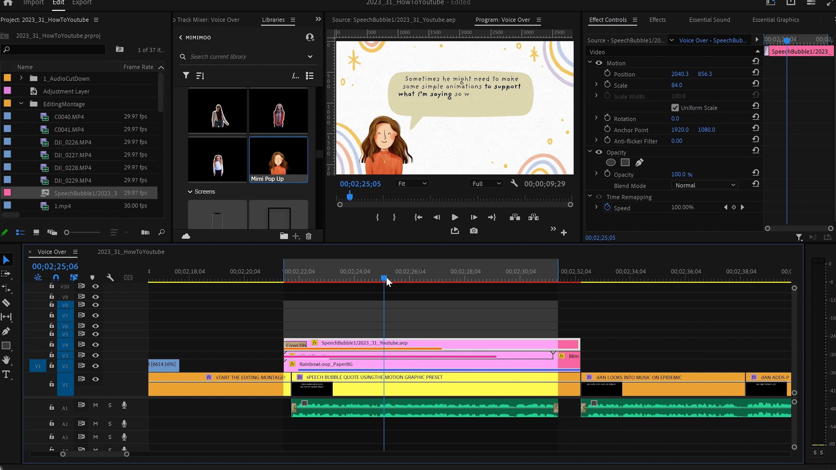Image resolution: width=836 pixels, height=470 pixels.
Task: Click the Add Marker icon in the timeline
Action: point(92,277)
